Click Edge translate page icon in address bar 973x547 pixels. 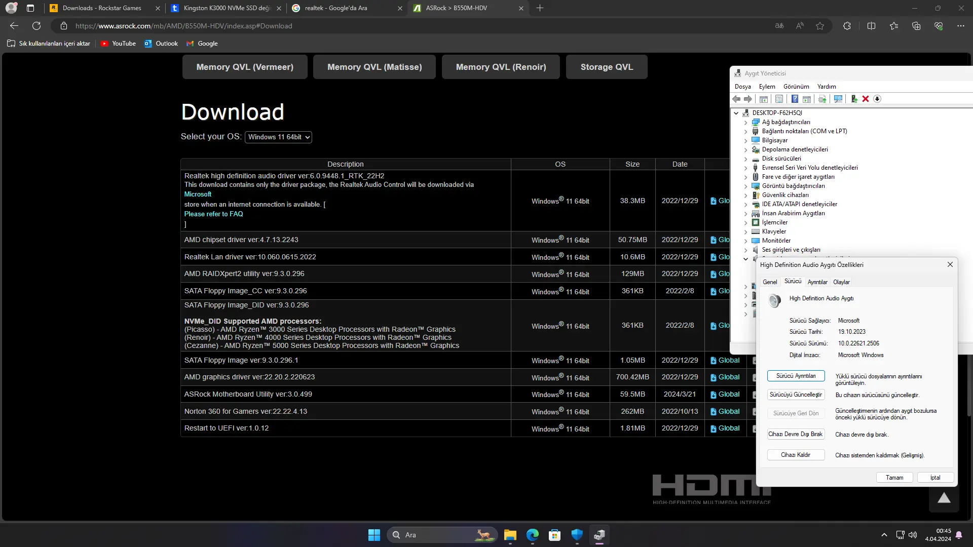pyautogui.click(x=779, y=26)
